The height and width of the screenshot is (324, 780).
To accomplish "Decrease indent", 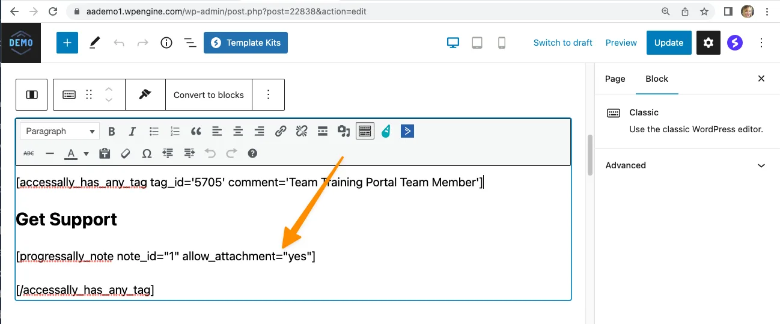I will (x=168, y=153).
